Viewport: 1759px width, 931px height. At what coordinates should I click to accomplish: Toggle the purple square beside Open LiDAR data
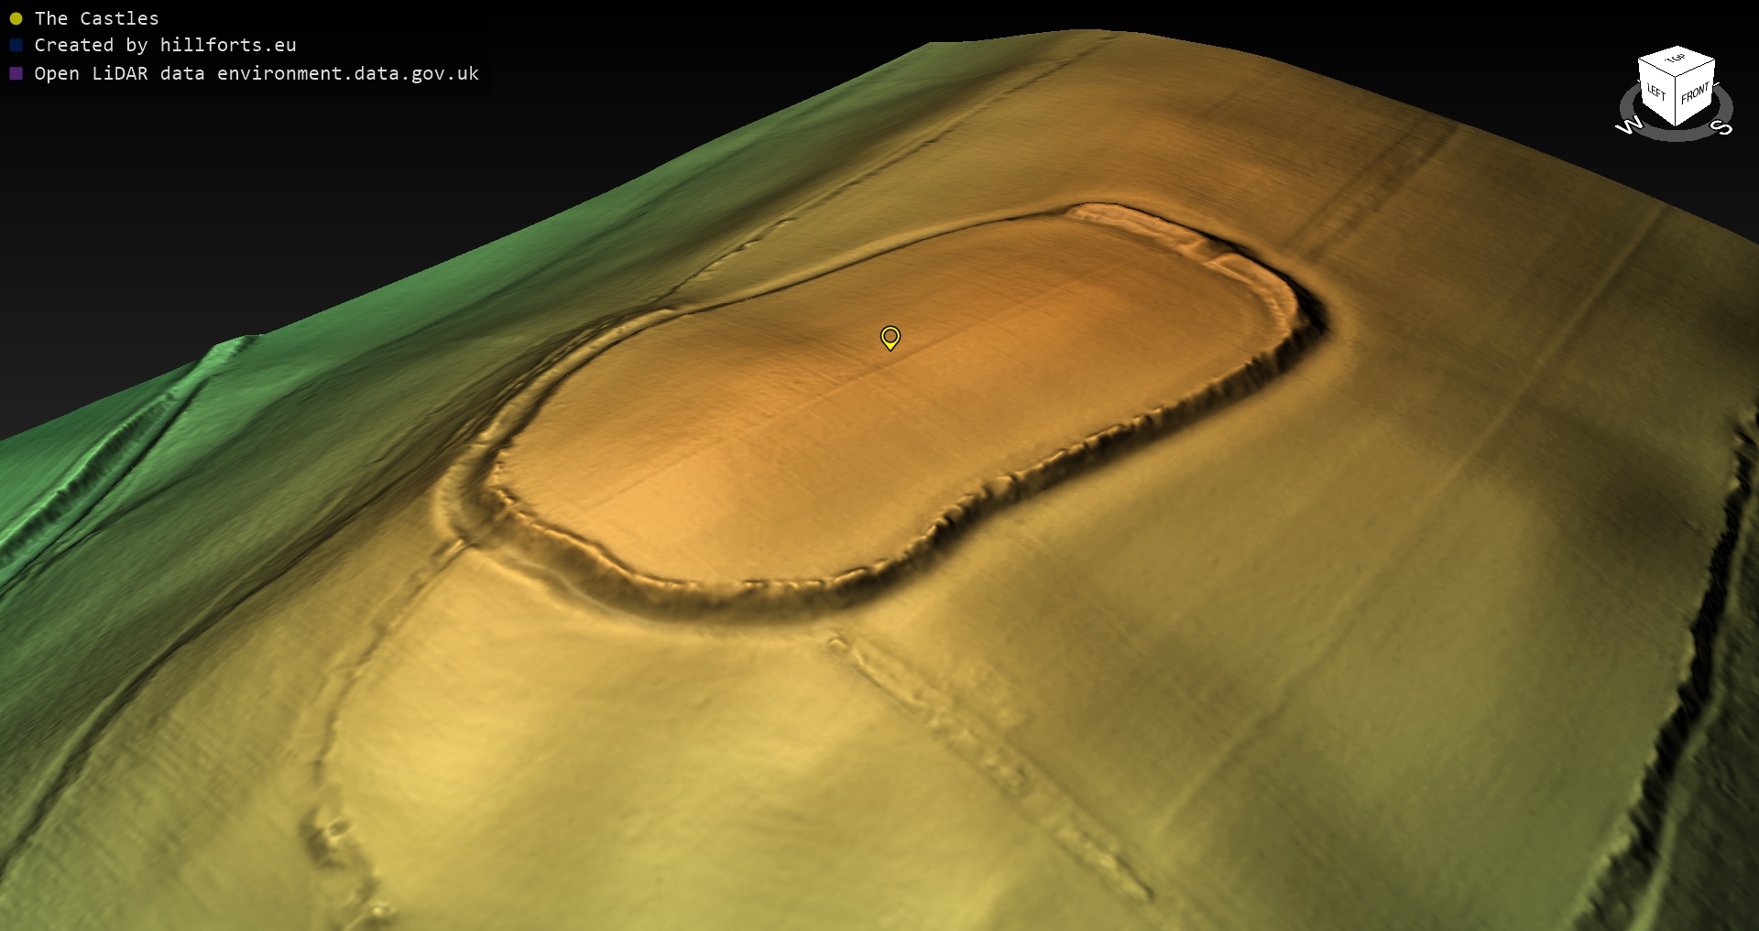[16, 73]
